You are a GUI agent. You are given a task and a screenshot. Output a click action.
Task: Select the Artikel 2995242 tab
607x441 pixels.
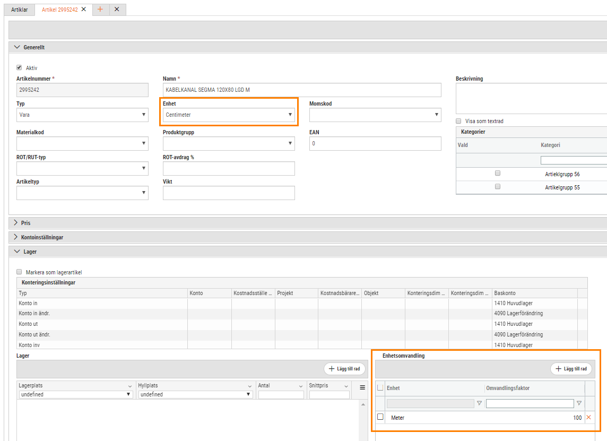point(59,10)
